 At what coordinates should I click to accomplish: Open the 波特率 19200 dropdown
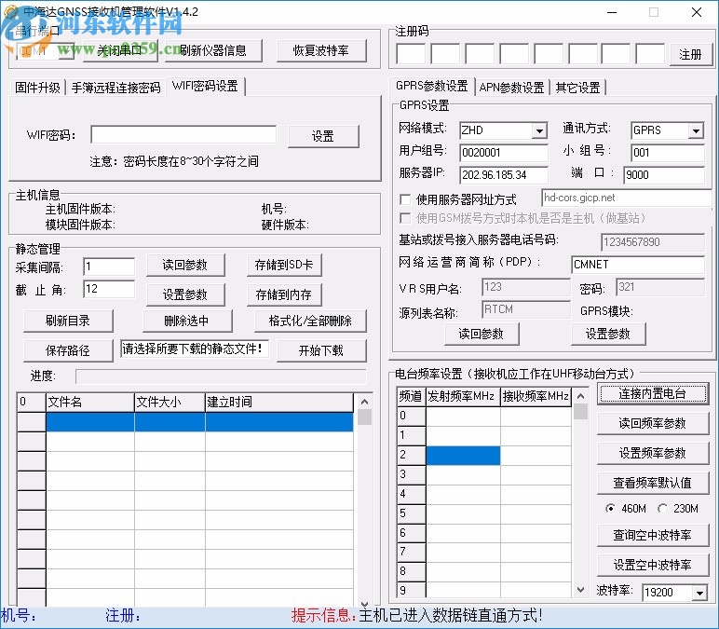[x=699, y=593]
